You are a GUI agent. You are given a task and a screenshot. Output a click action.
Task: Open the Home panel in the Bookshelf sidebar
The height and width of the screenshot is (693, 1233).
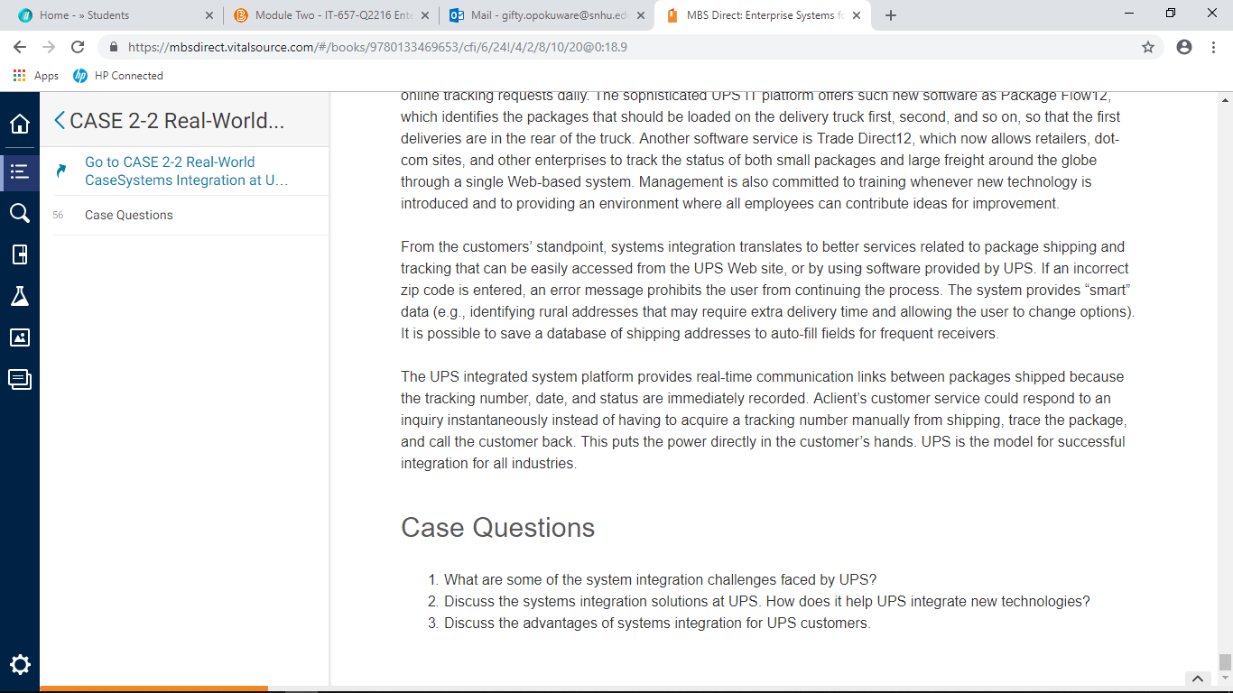[20, 124]
